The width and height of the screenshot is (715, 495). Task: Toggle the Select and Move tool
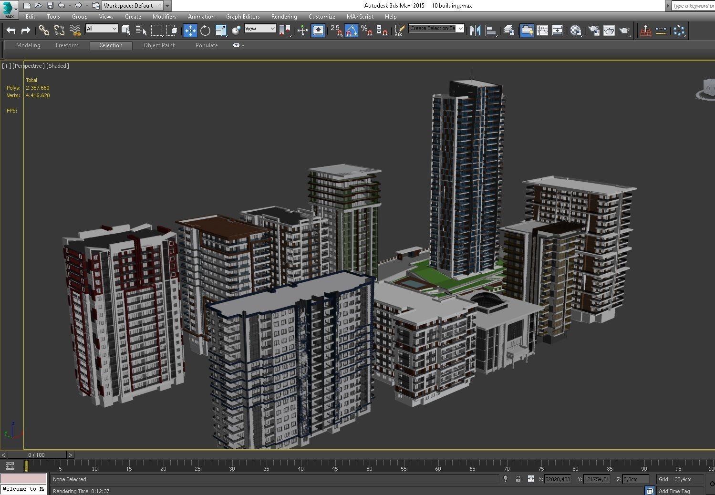click(x=190, y=31)
